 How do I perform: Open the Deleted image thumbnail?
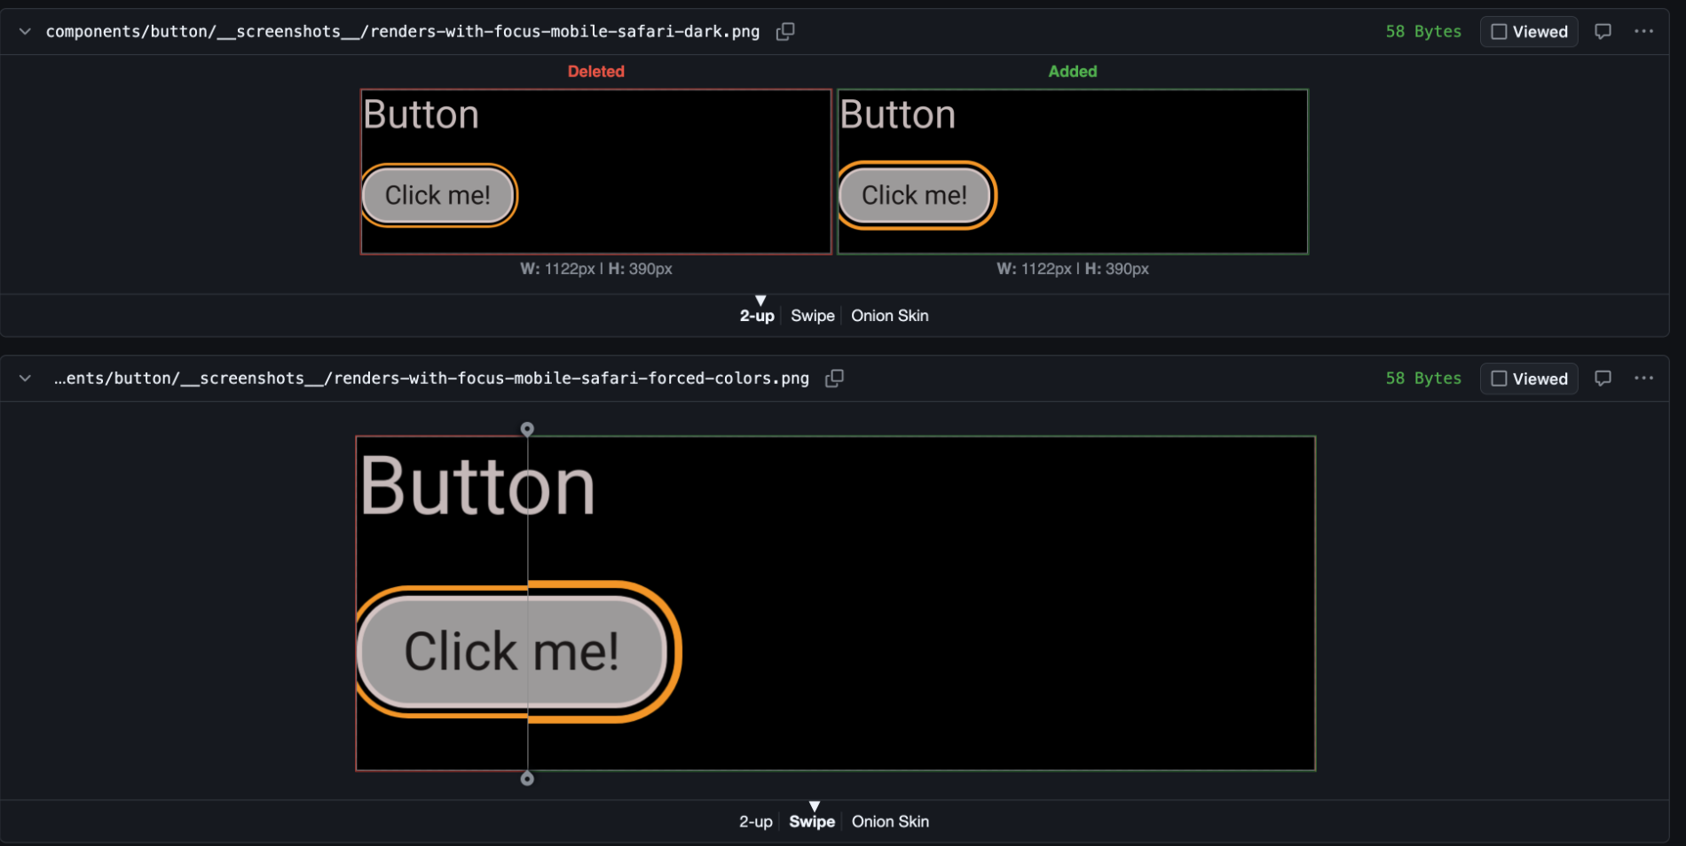[x=596, y=171]
